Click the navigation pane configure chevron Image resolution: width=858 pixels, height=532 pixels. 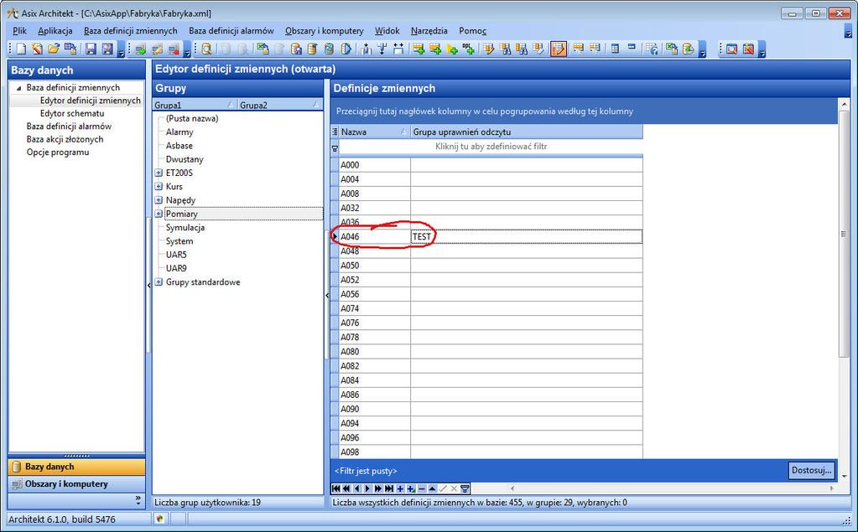(138, 499)
